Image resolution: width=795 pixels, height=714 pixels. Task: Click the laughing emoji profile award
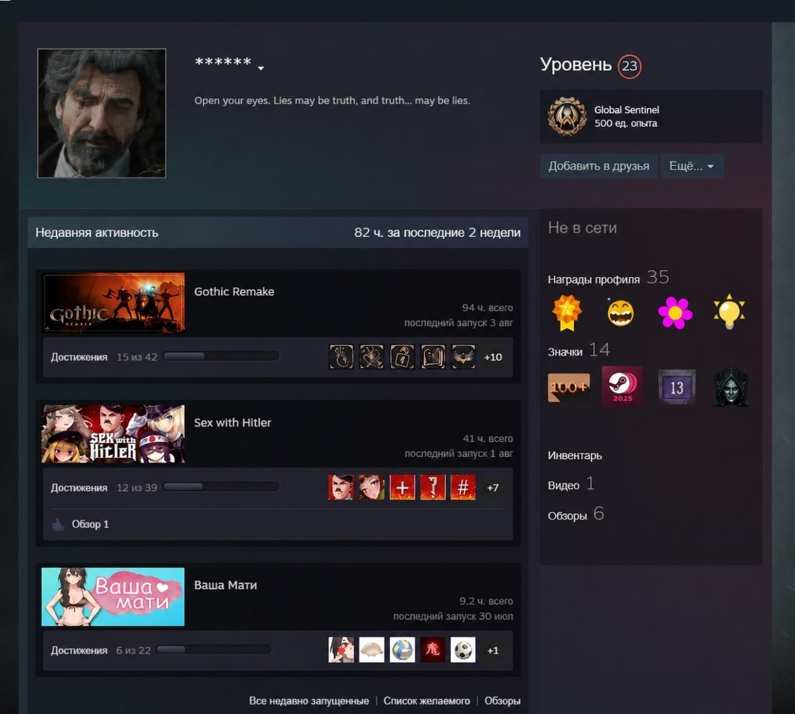coord(620,312)
